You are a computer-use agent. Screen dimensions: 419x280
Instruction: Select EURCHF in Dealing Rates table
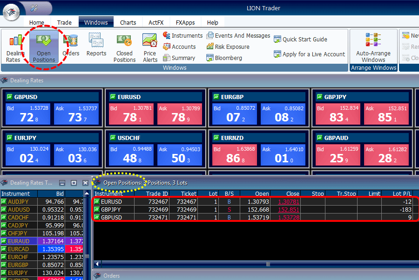pyautogui.click(x=18, y=257)
